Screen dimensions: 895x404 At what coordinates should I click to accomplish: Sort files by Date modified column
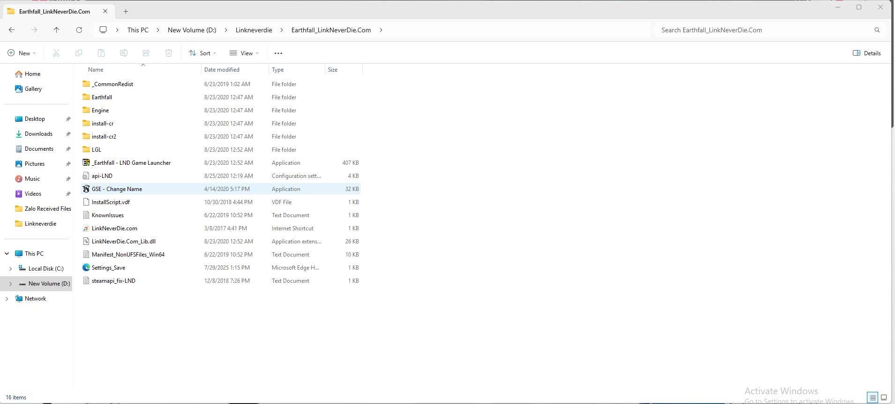[x=222, y=70]
